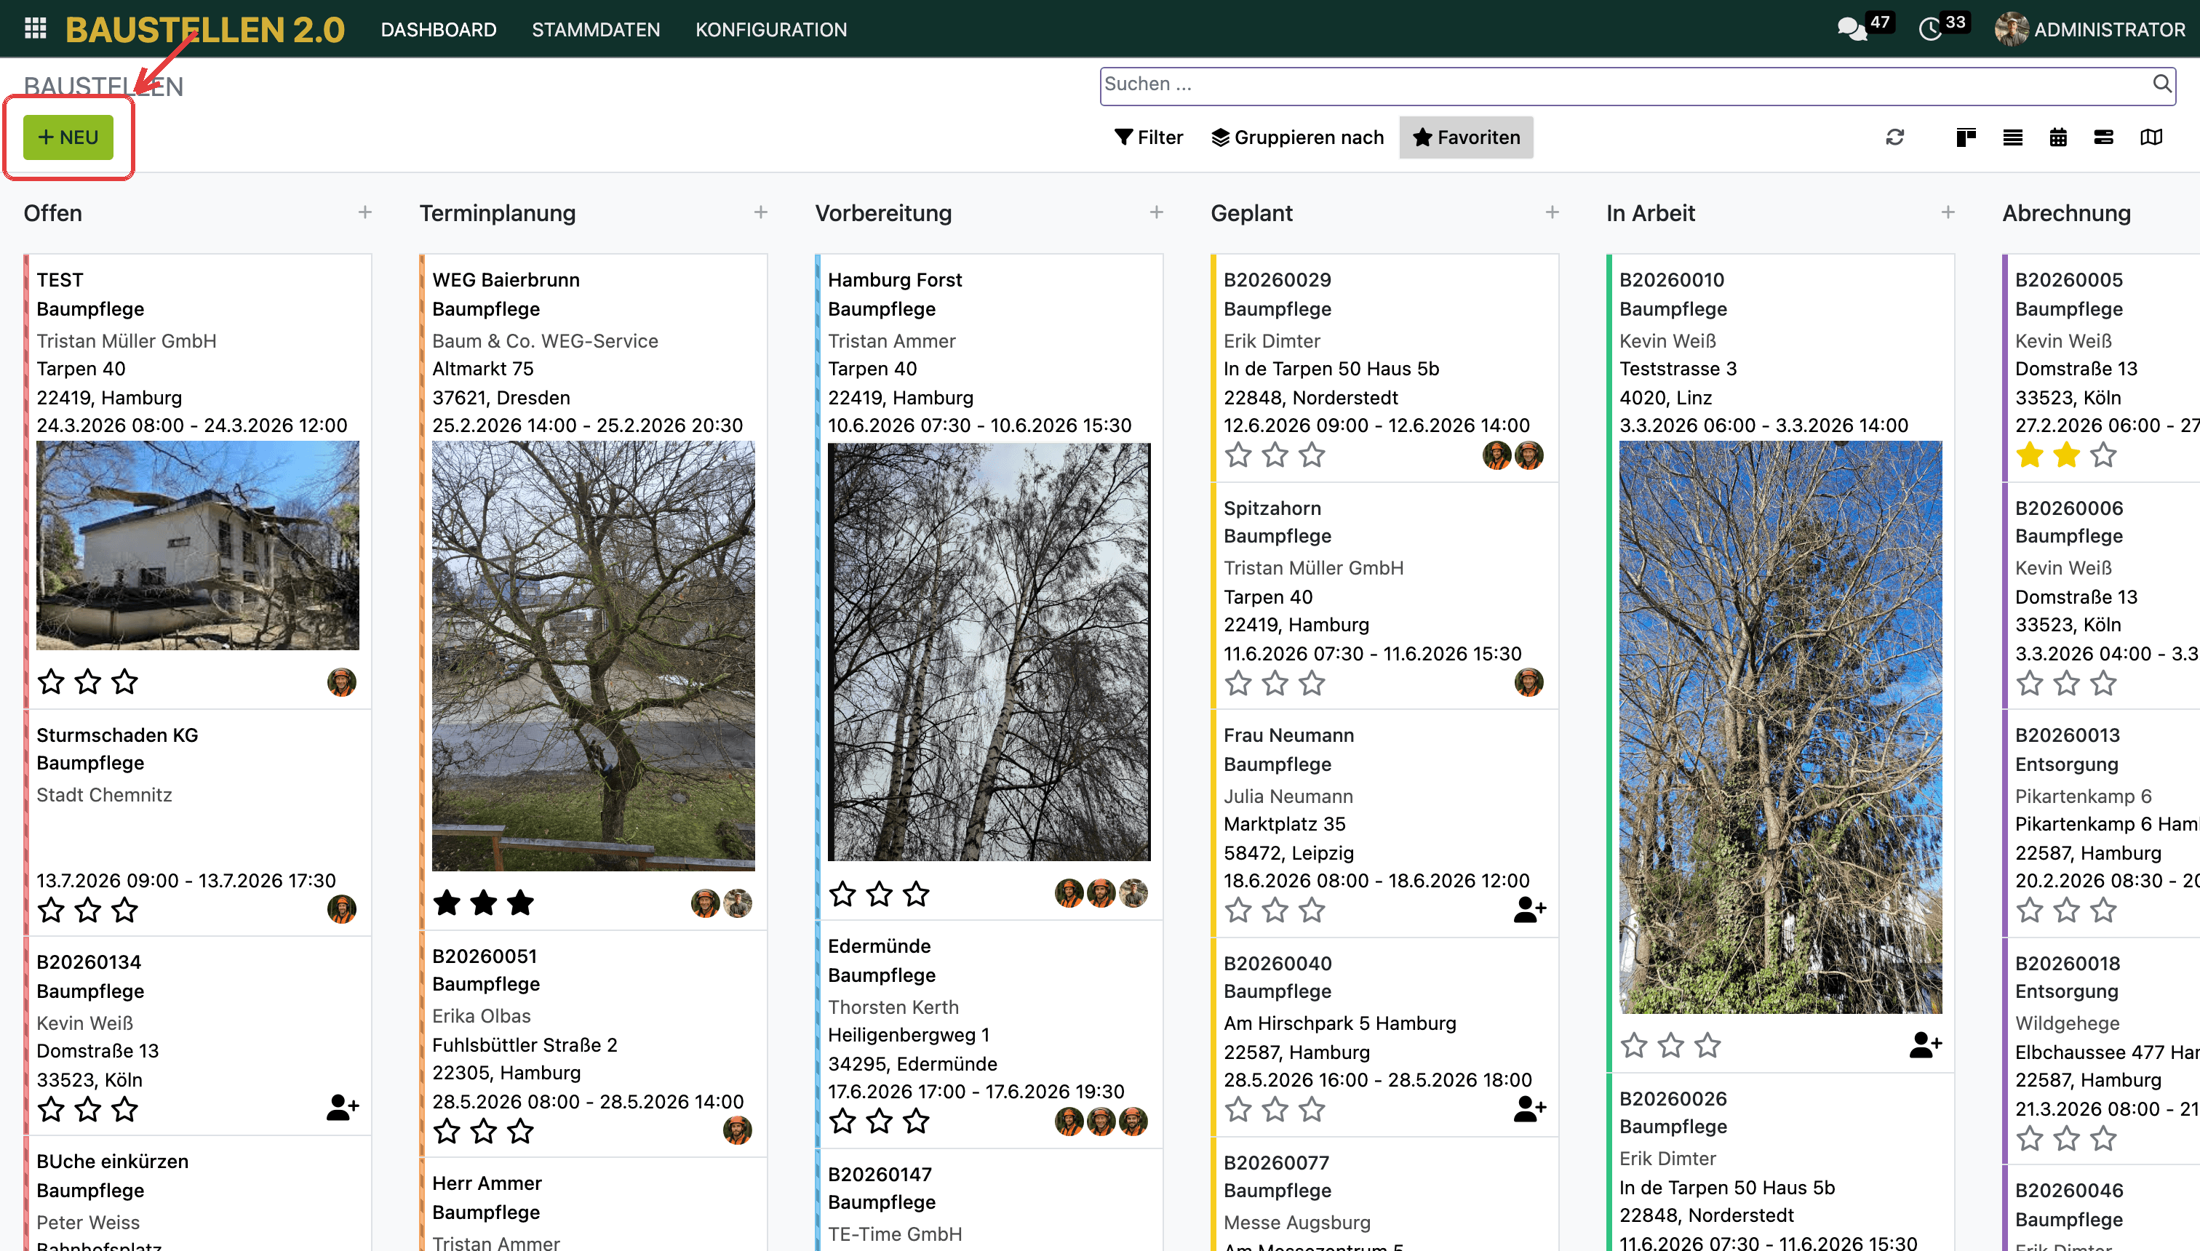This screenshot has height=1251, width=2200.
Task: Switch to the list view
Action: pos(2012,137)
